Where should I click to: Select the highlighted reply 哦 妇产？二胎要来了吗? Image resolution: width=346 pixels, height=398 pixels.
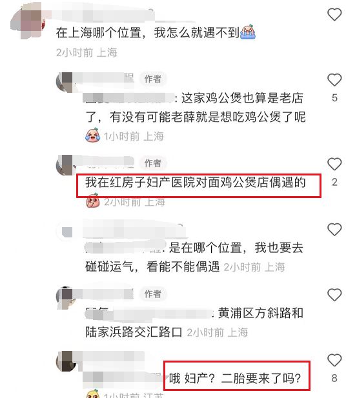coord(235,378)
